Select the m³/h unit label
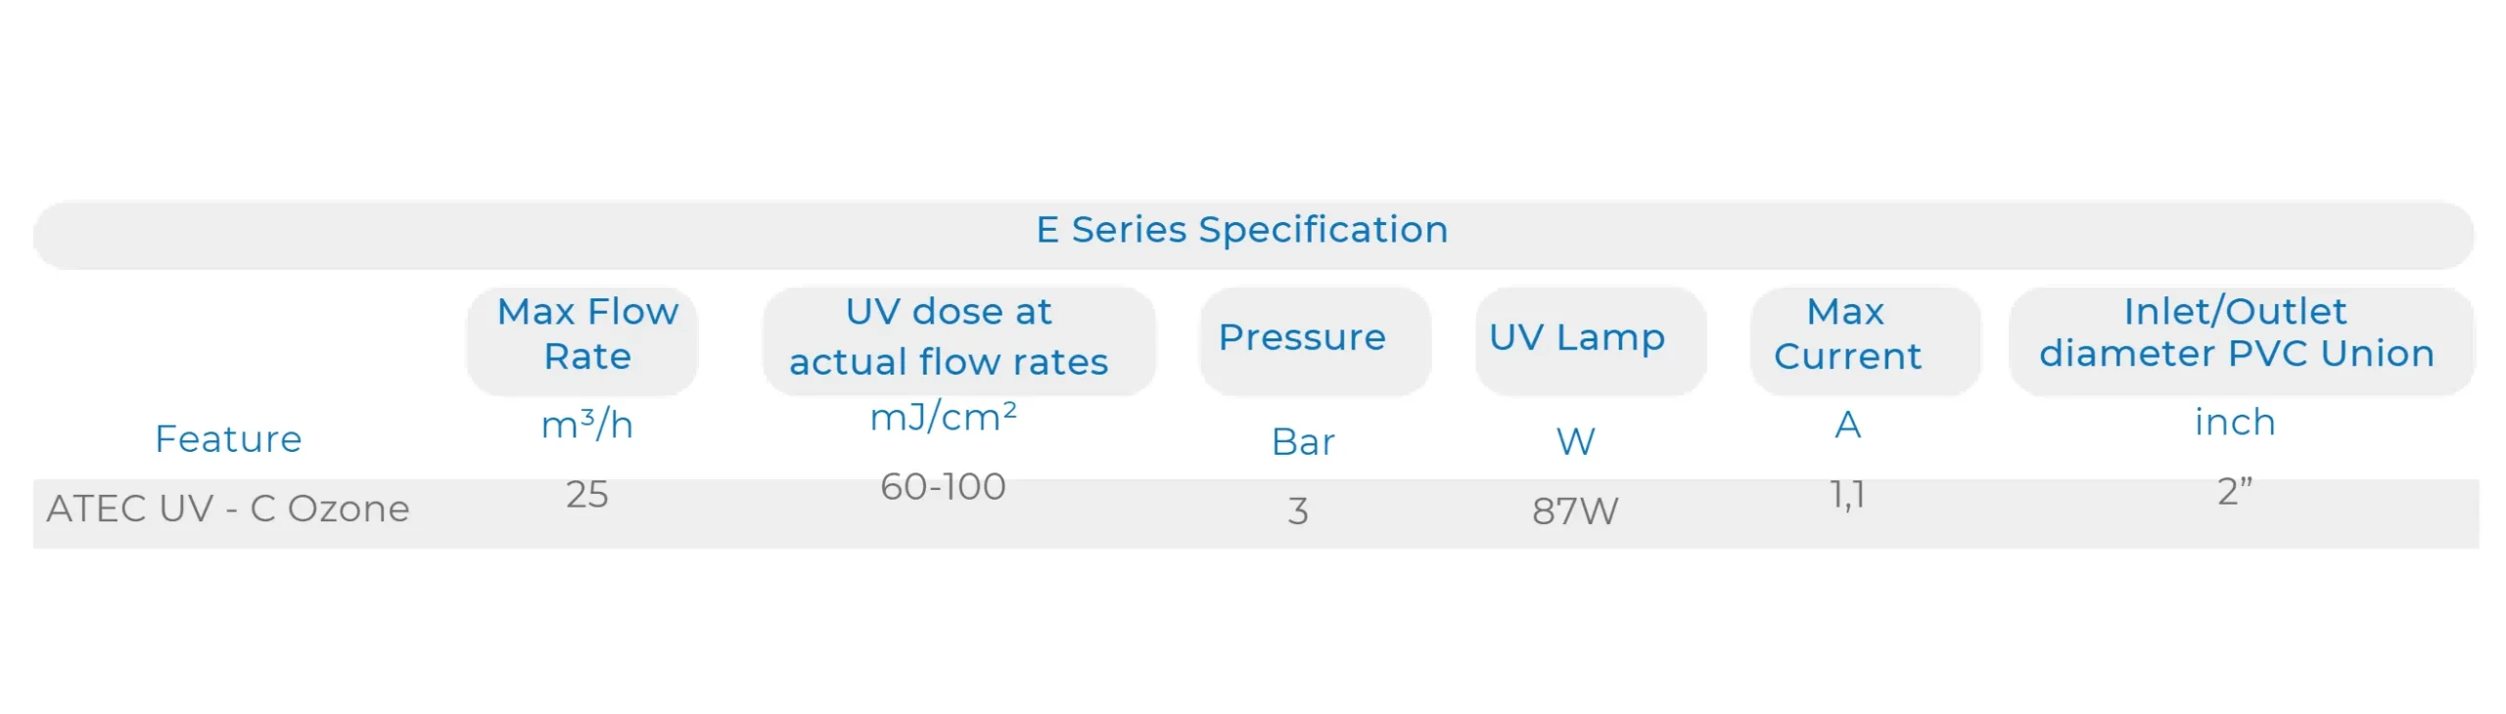The width and height of the screenshot is (2506, 714). click(586, 424)
